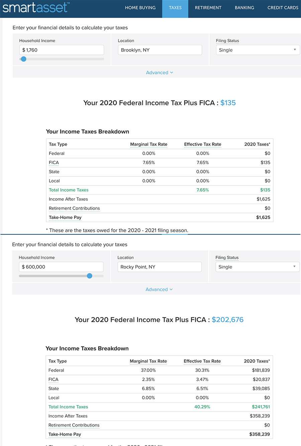Click the income slider handle near $1,760
Viewport: 301px width, 446px height.
click(x=23, y=59)
